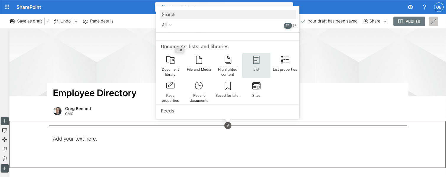
Task: Insert the List web part
Action: [x=256, y=64]
